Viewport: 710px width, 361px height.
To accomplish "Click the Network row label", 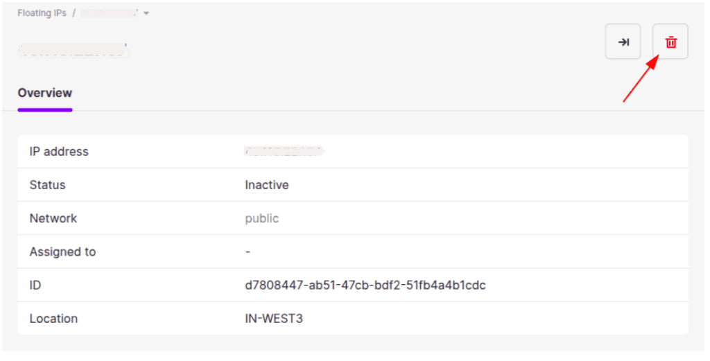I will pos(53,218).
